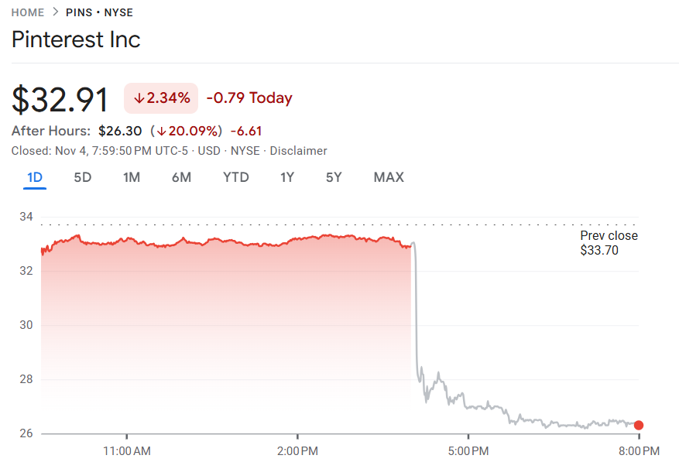Click the breadcrumb chevron separator
Screen dimensions: 679x469
pos(56,12)
